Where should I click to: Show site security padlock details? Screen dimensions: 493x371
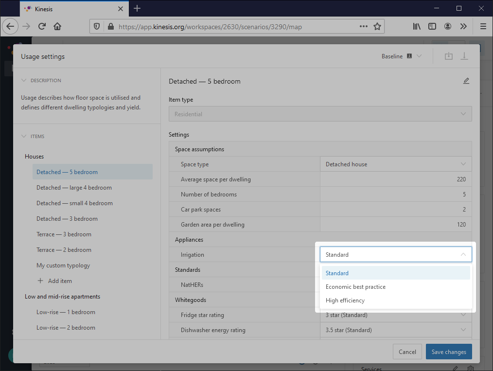click(111, 27)
